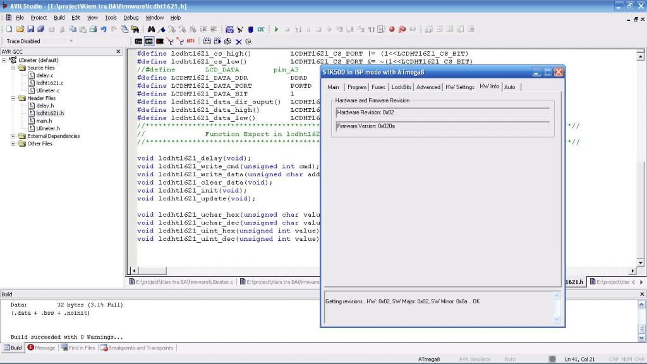Click the green Run arrow icon
647x364 pixels.
[276, 29]
